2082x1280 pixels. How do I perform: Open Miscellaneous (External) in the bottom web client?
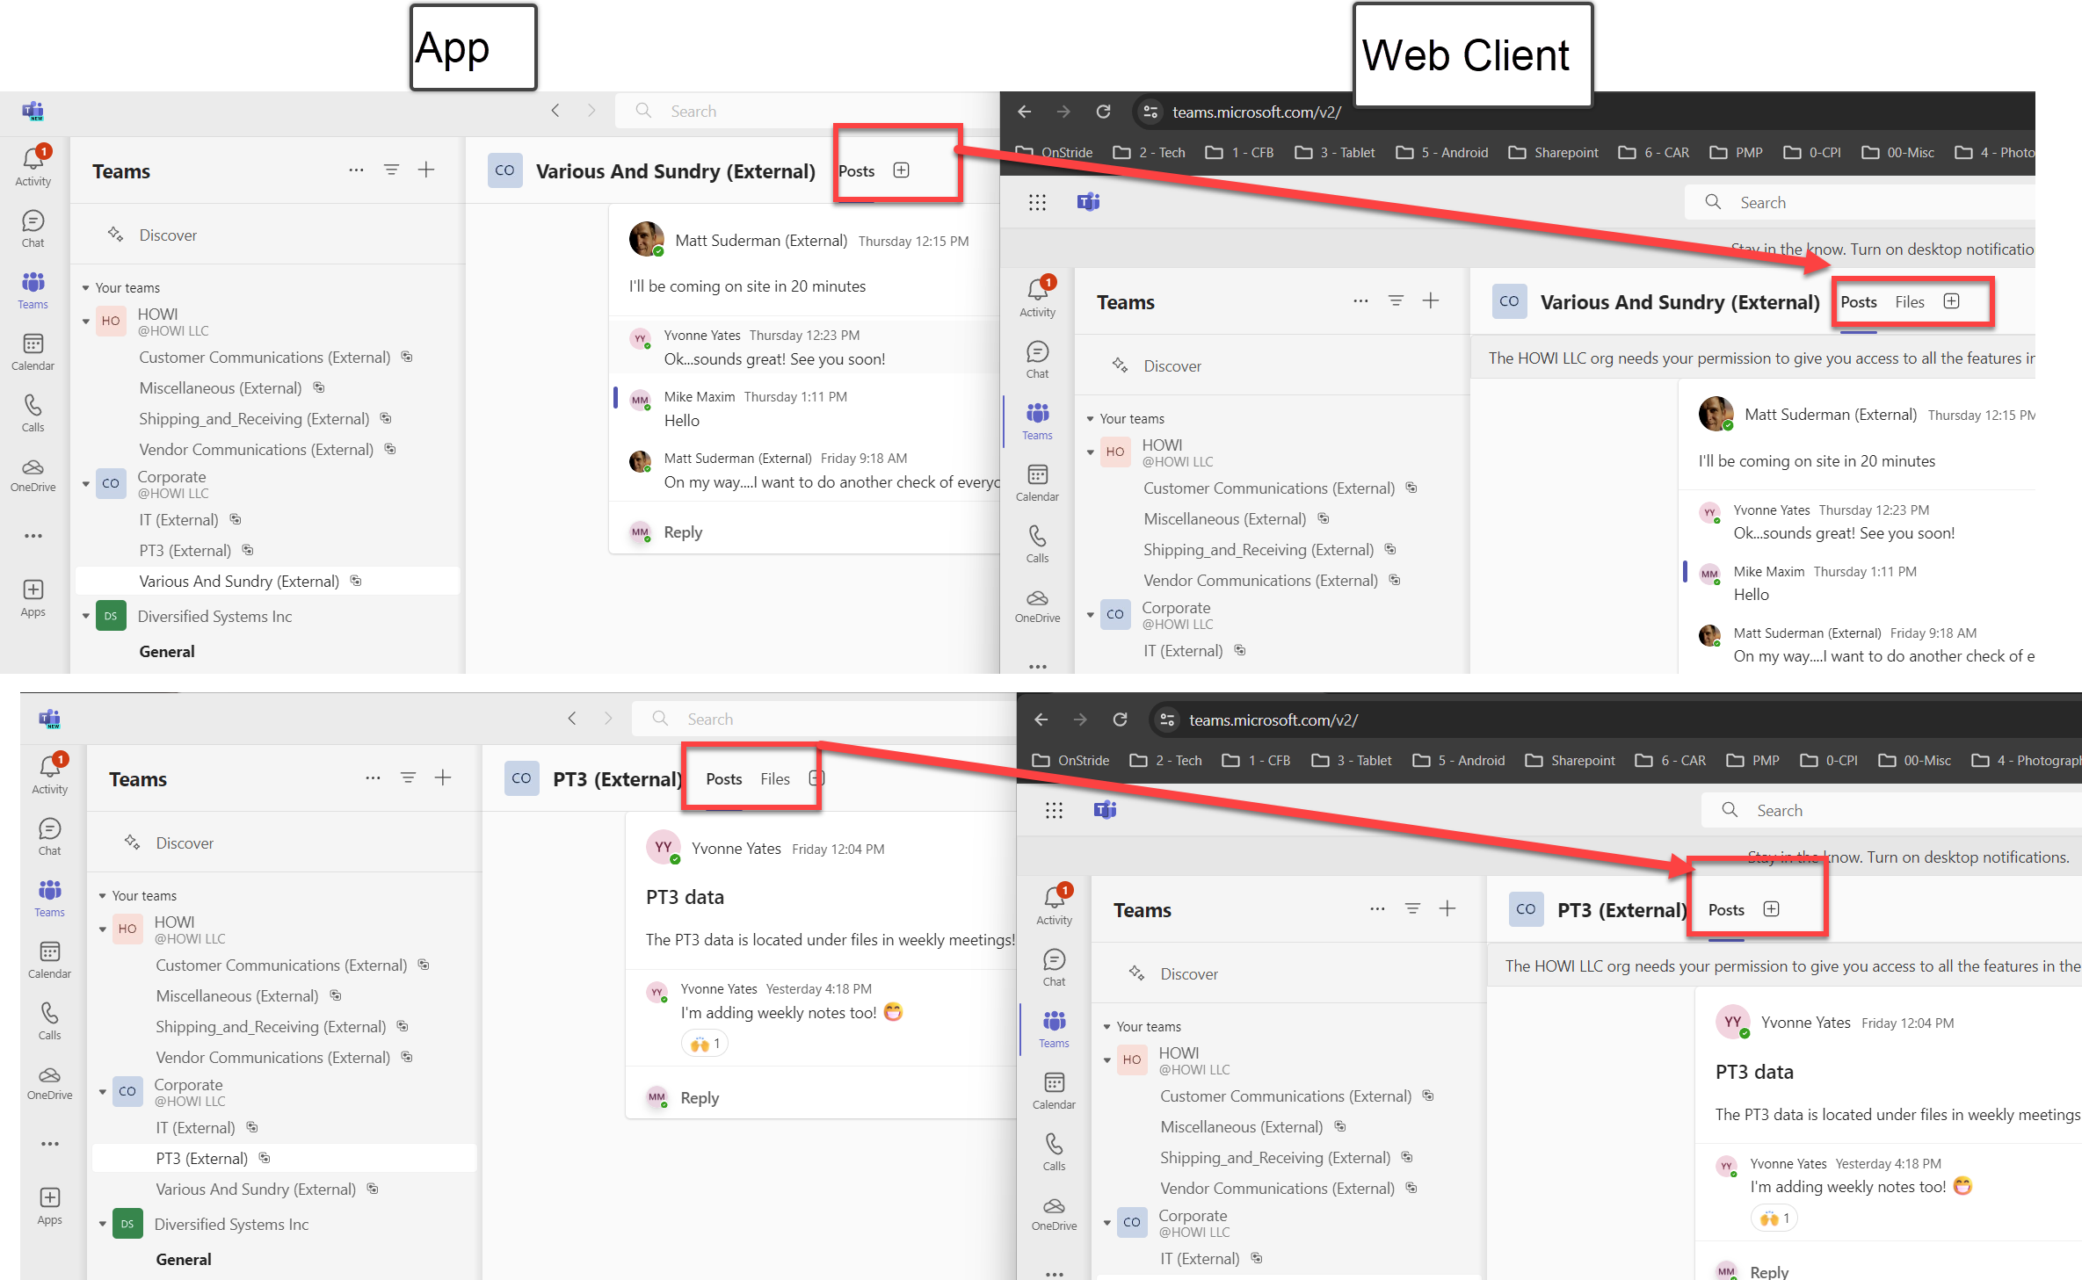(1242, 1127)
